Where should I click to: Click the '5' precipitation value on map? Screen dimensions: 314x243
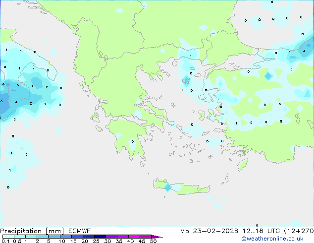tap(1, 101)
